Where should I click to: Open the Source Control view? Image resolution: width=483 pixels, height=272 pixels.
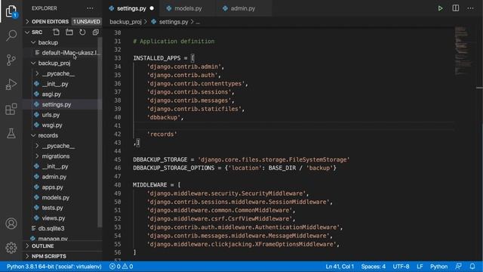point(11,60)
